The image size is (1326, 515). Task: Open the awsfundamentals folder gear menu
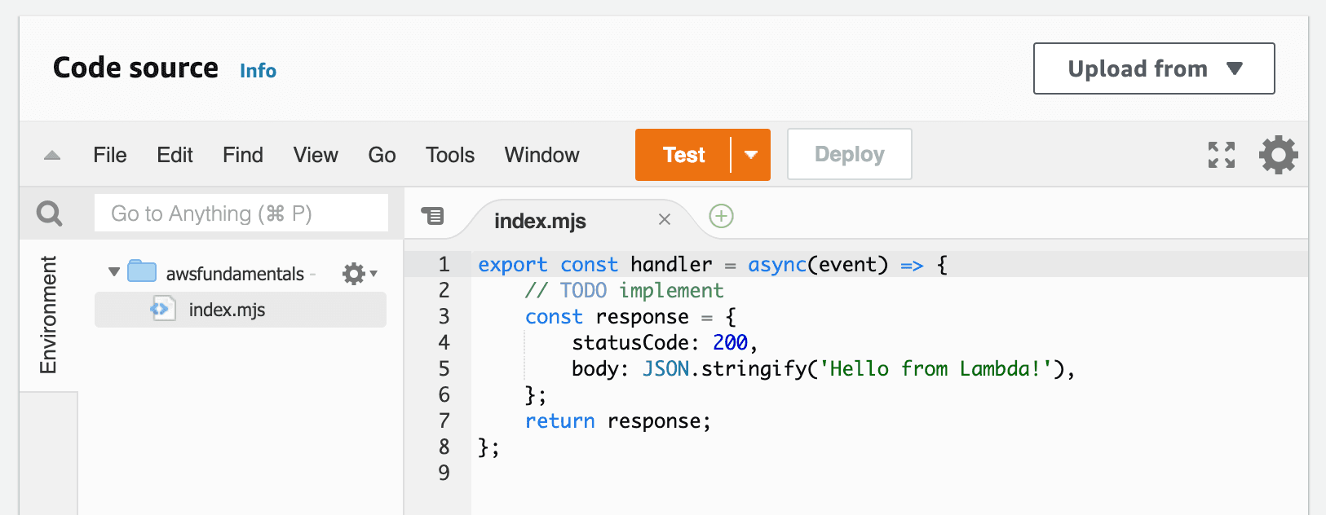point(360,274)
